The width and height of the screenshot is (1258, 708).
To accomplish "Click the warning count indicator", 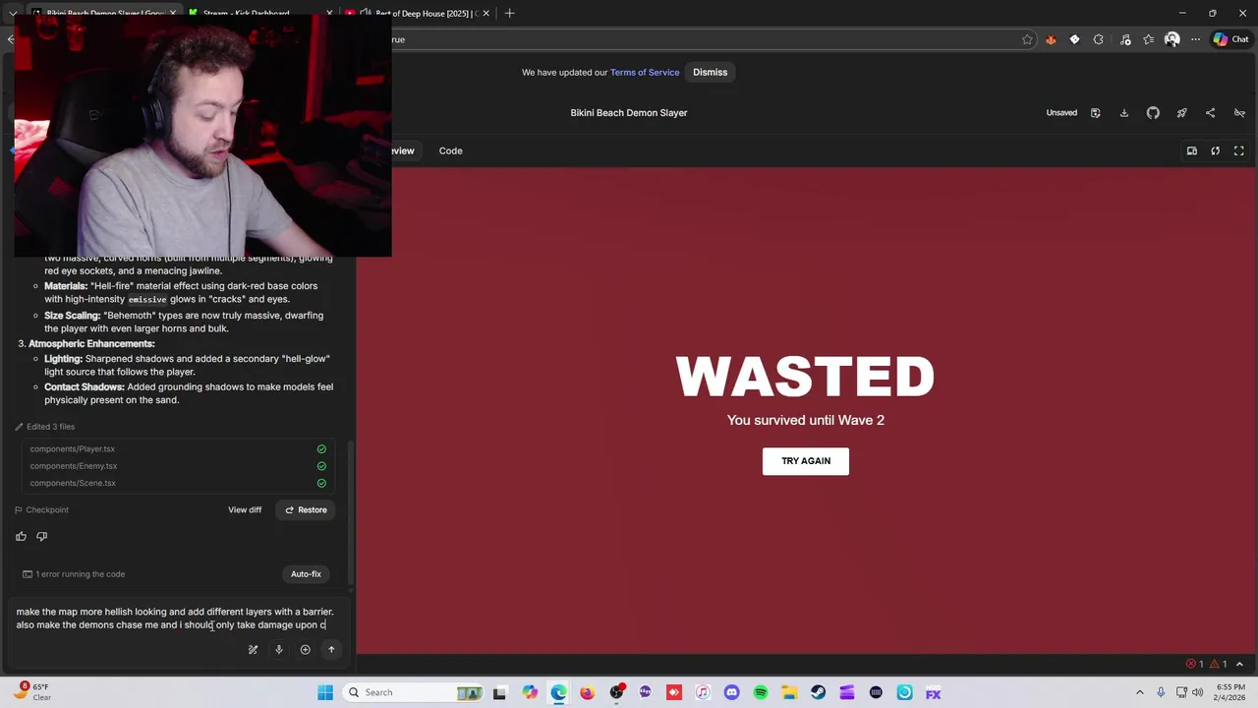I will click(x=1219, y=664).
